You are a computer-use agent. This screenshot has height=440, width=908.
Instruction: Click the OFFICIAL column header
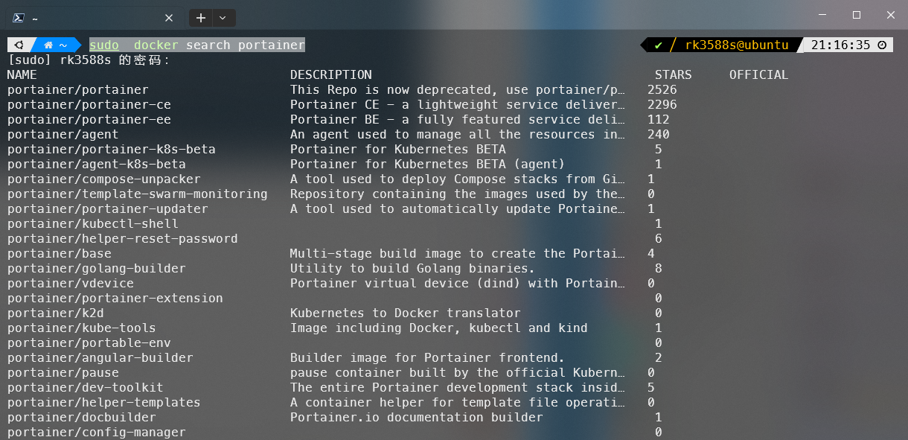(758, 75)
